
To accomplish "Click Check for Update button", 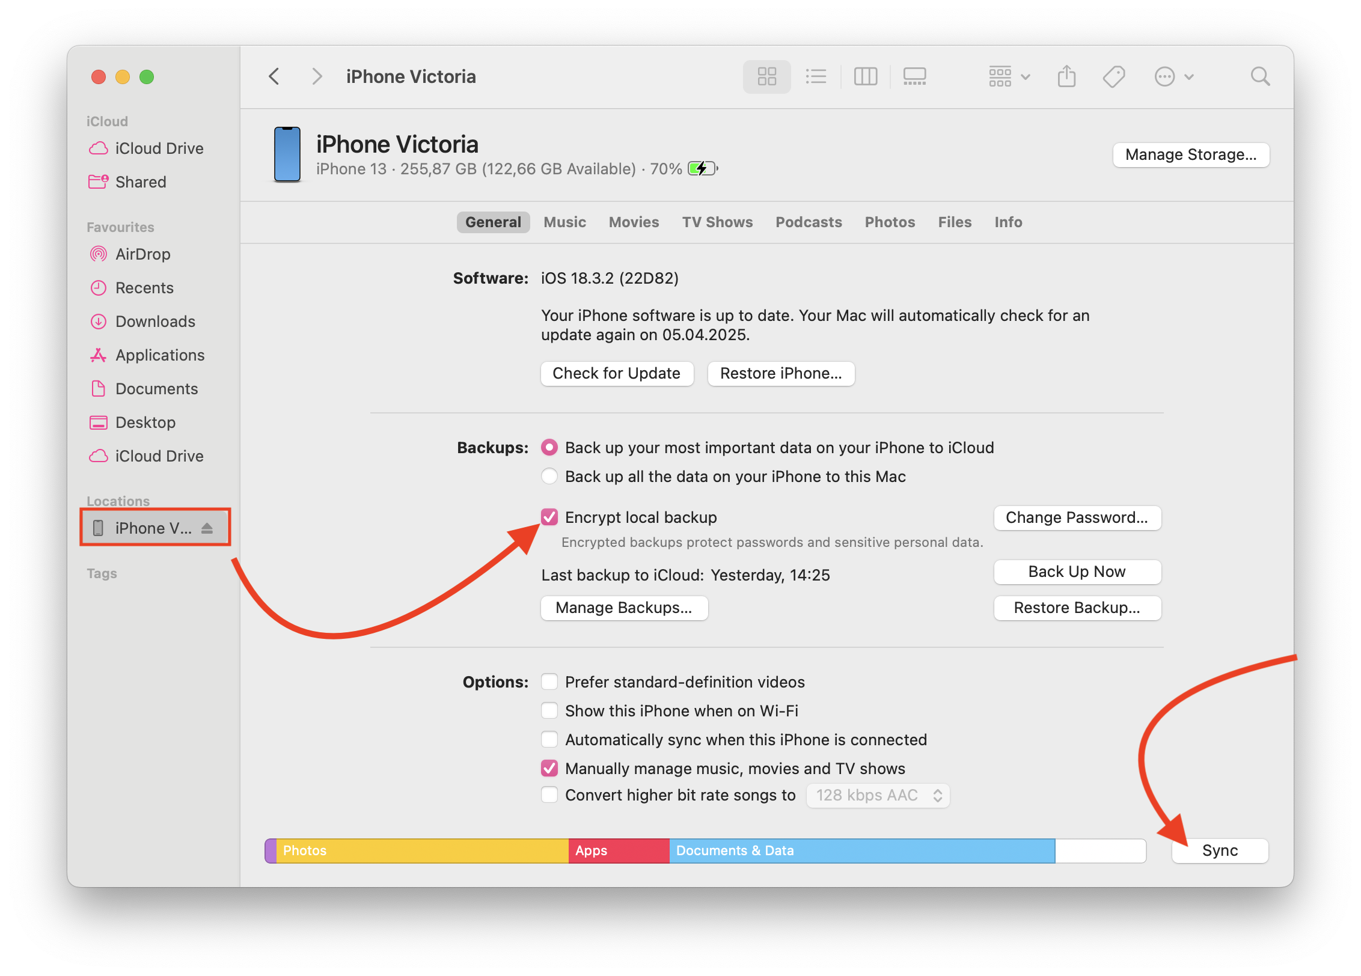I will coord(617,373).
